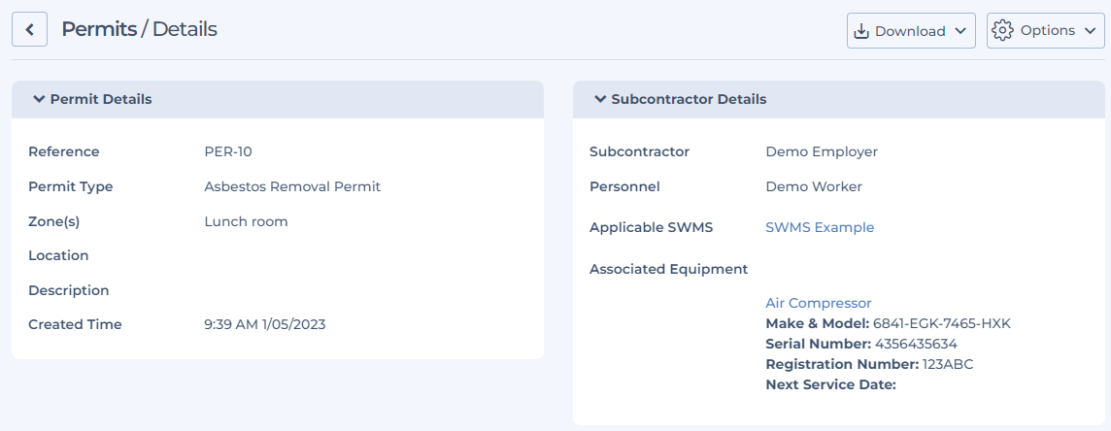
Task: Open the Download dropdown arrow
Action: point(959,31)
